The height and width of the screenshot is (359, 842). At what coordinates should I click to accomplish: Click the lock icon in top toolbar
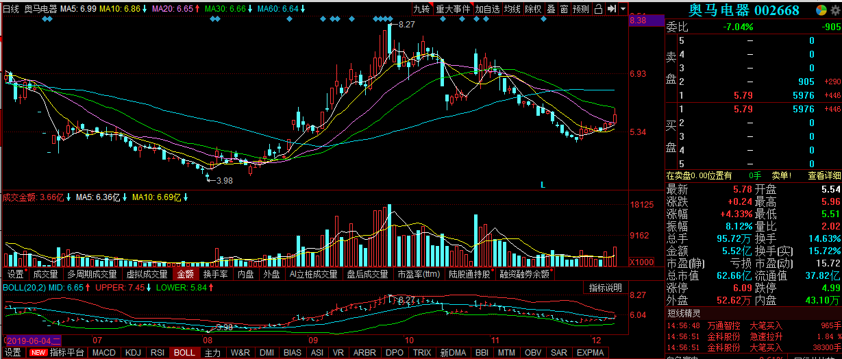coord(597,10)
